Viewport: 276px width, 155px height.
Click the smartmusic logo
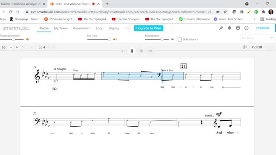(16, 28)
